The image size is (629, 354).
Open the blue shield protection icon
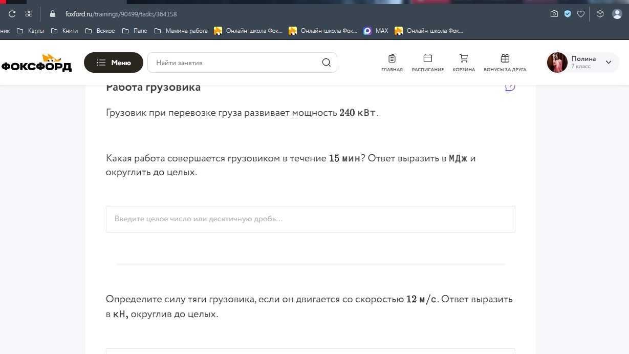[568, 14]
